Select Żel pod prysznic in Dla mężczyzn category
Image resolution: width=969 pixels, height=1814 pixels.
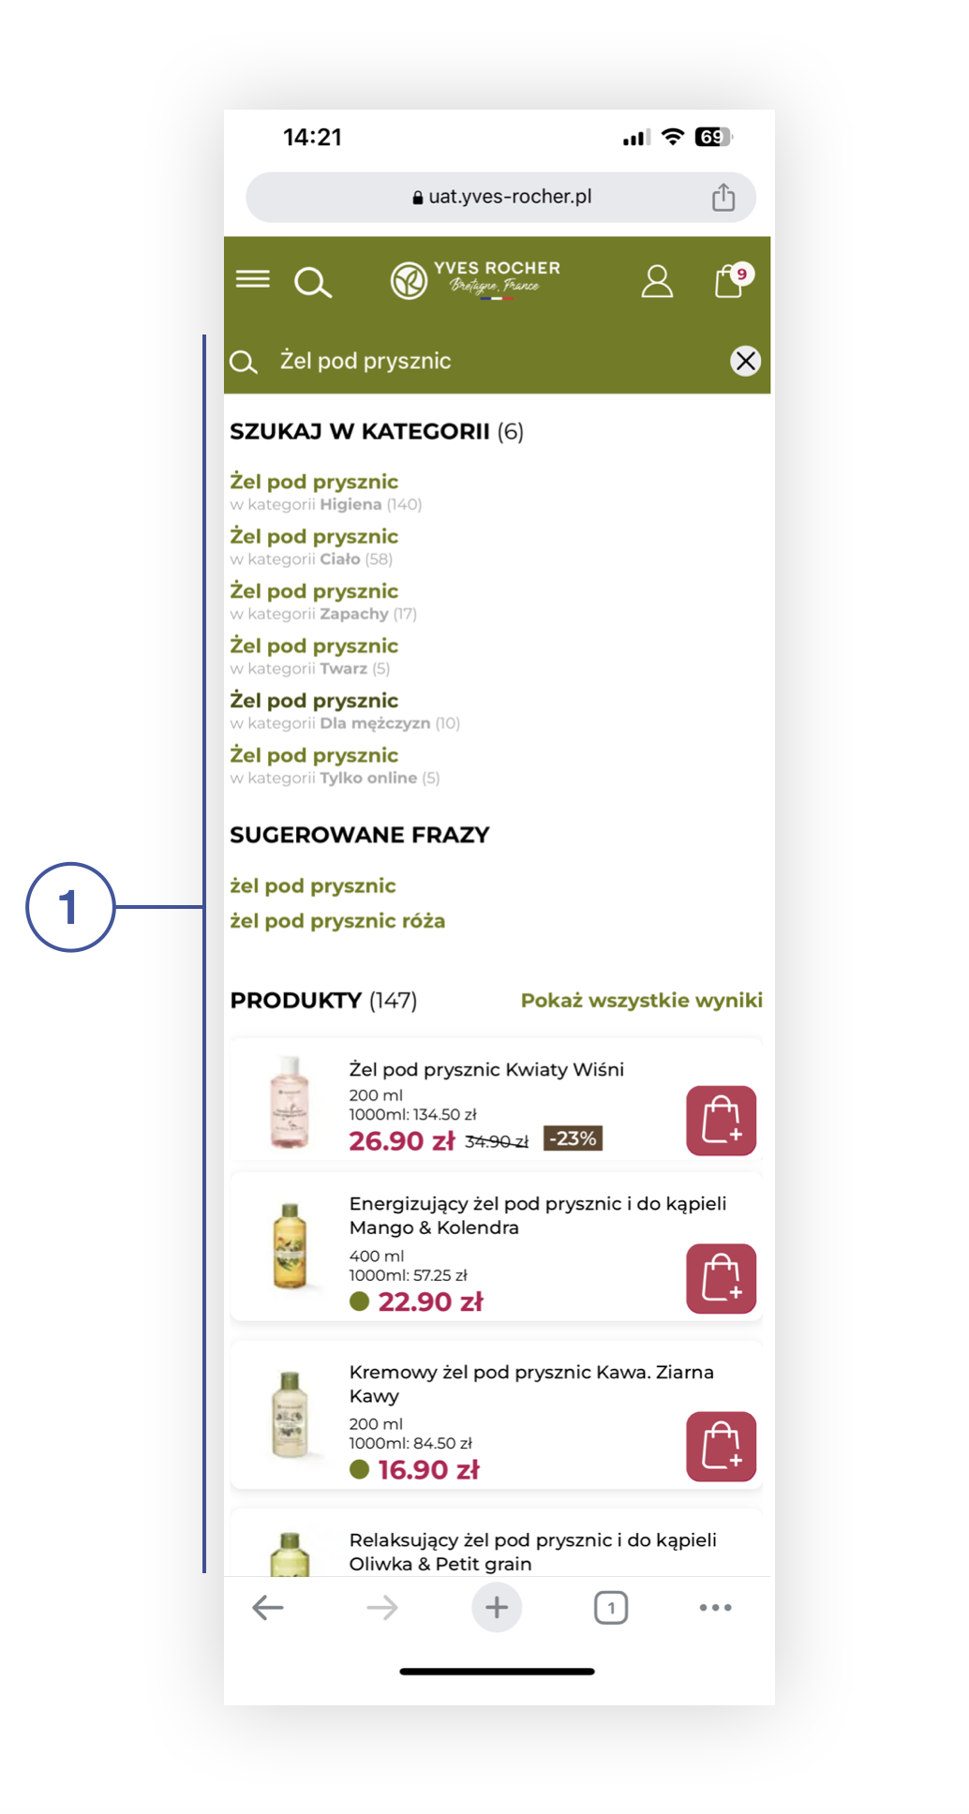tap(345, 711)
